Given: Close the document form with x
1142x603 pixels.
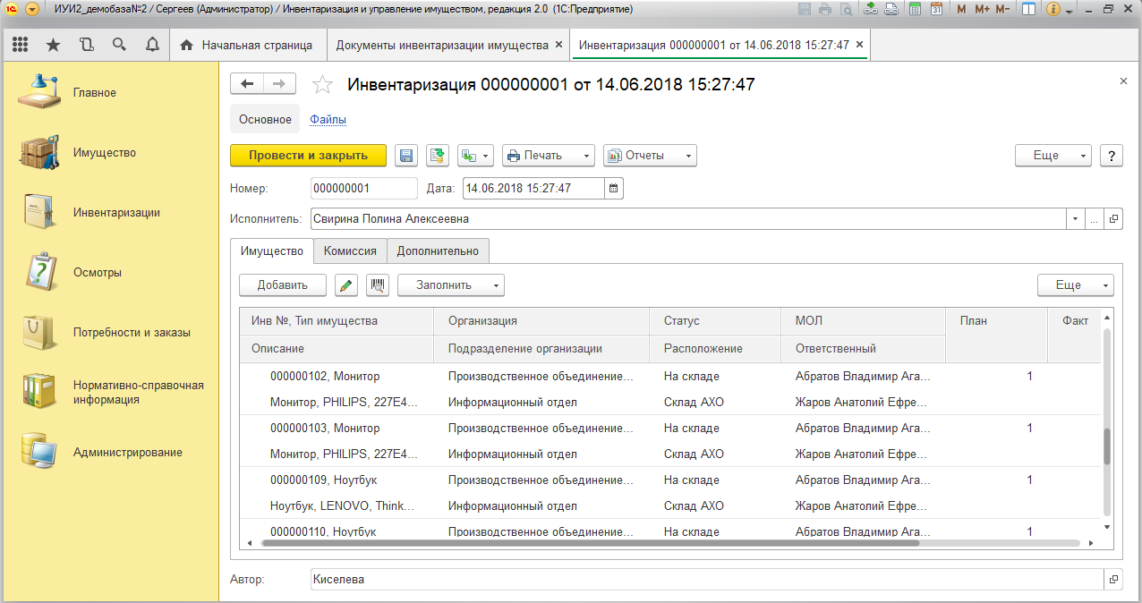Looking at the screenshot, I should click(1123, 81).
